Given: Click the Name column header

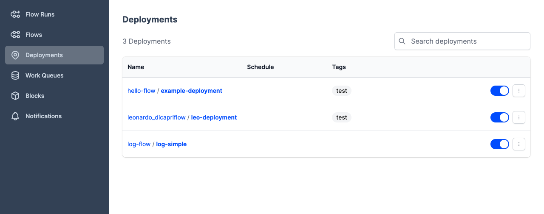Looking at the screenshot, I should tap(136, 67).
